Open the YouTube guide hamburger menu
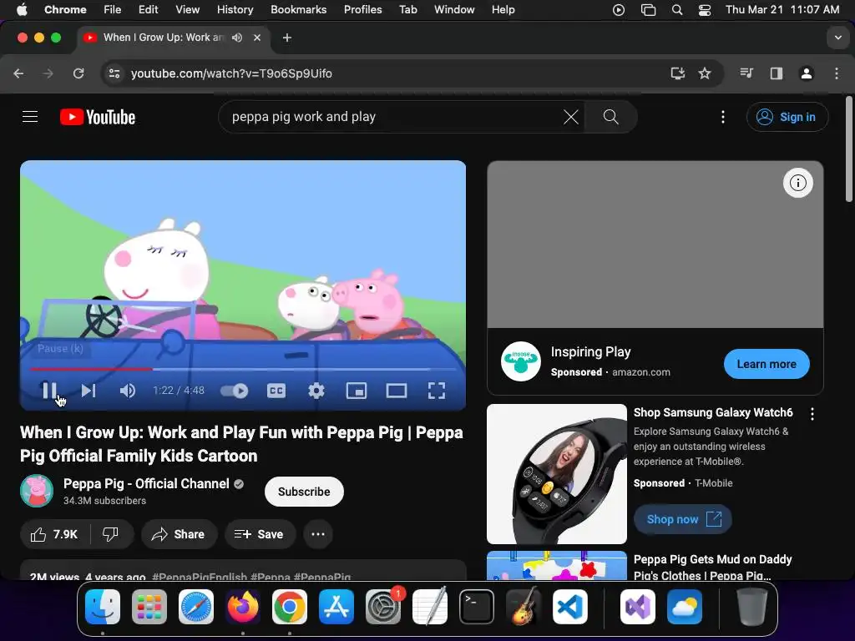Screen dimensions: 855x641 30,117
